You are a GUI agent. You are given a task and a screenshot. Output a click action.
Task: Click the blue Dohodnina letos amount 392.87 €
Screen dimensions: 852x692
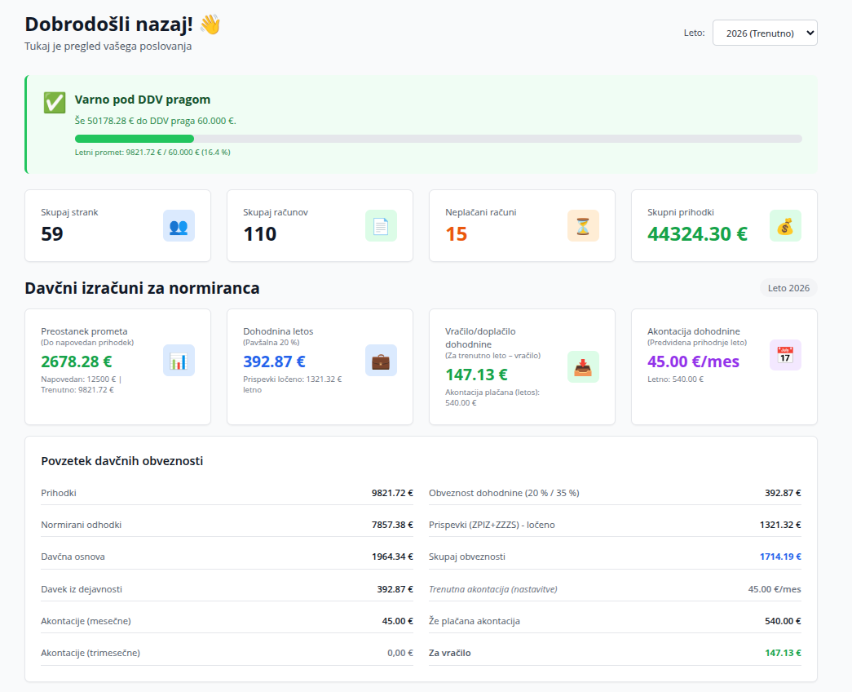coord(275,362)
